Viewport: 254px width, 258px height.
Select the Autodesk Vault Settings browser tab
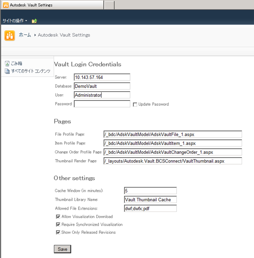pyautogui.click(x=52, y=5)
